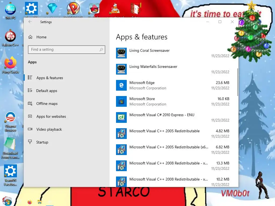Select Living Coral Screensaver icon
The width and height of the screenshot is (275, 206).
point(121,53)
